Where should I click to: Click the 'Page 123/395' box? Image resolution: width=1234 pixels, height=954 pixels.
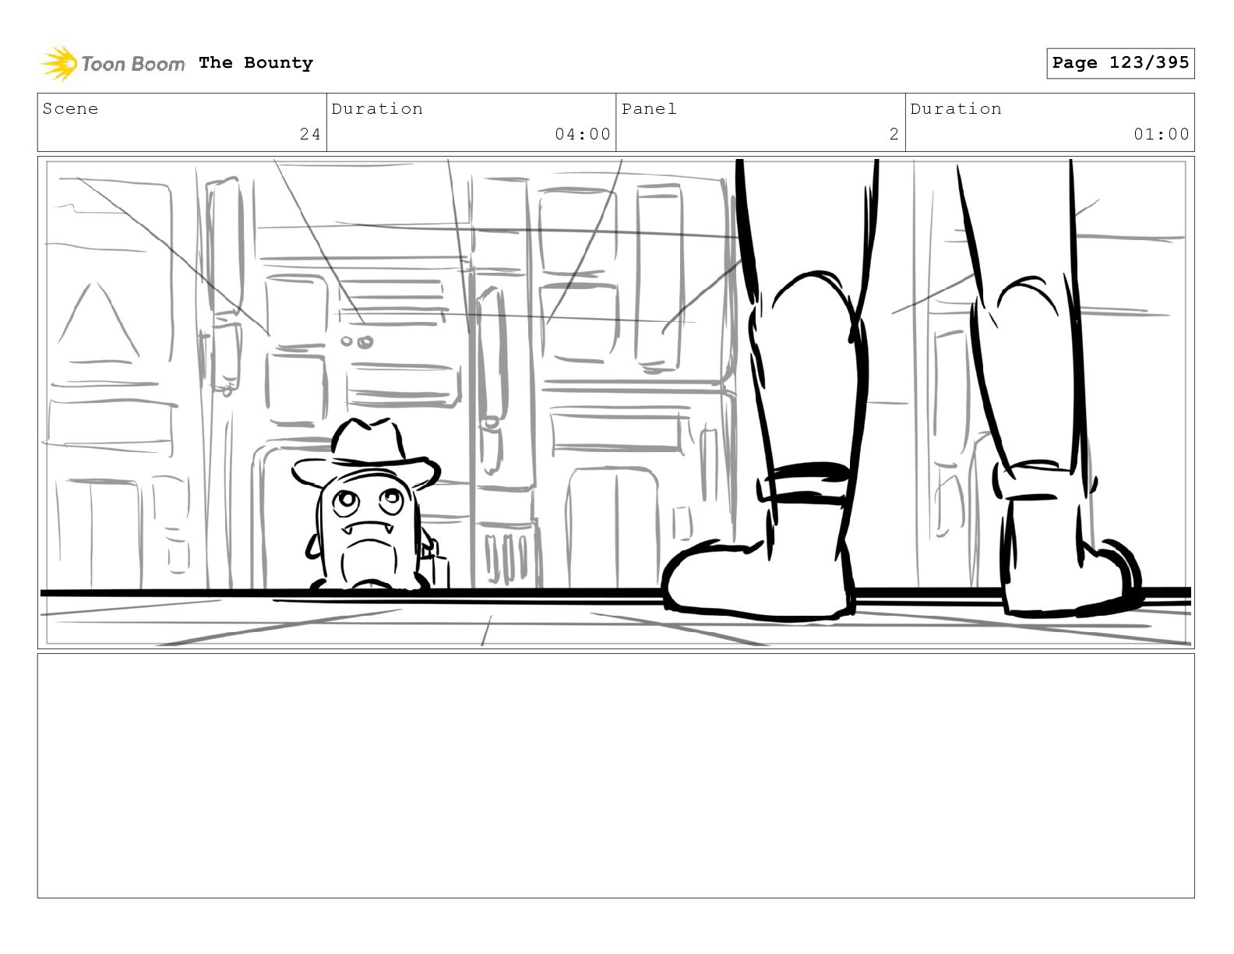point(1120,63)
